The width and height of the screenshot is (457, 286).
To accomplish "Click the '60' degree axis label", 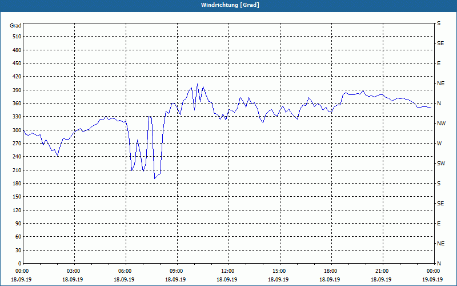I will [18, 237].
